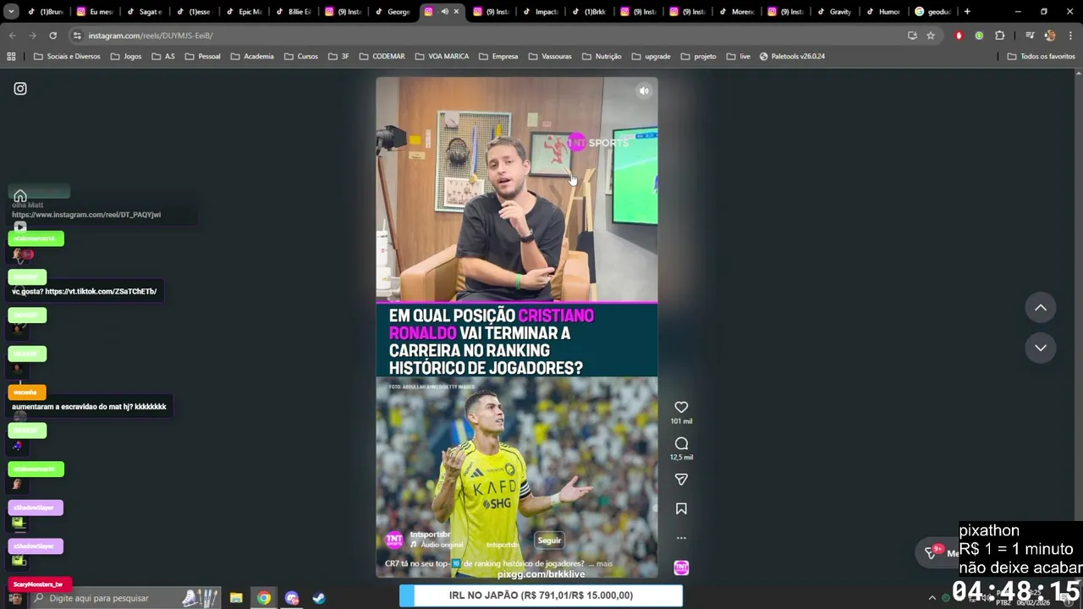Open the Instagram home logo icon
This screenshot has width=1083, height=609.
pos(20,89)
